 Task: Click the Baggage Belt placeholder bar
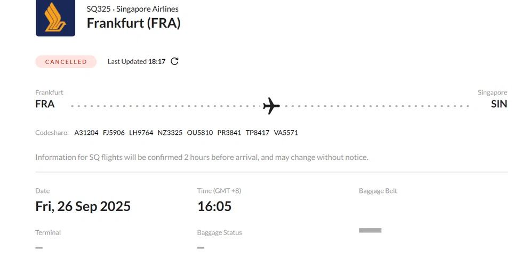(x=370, y=230)
